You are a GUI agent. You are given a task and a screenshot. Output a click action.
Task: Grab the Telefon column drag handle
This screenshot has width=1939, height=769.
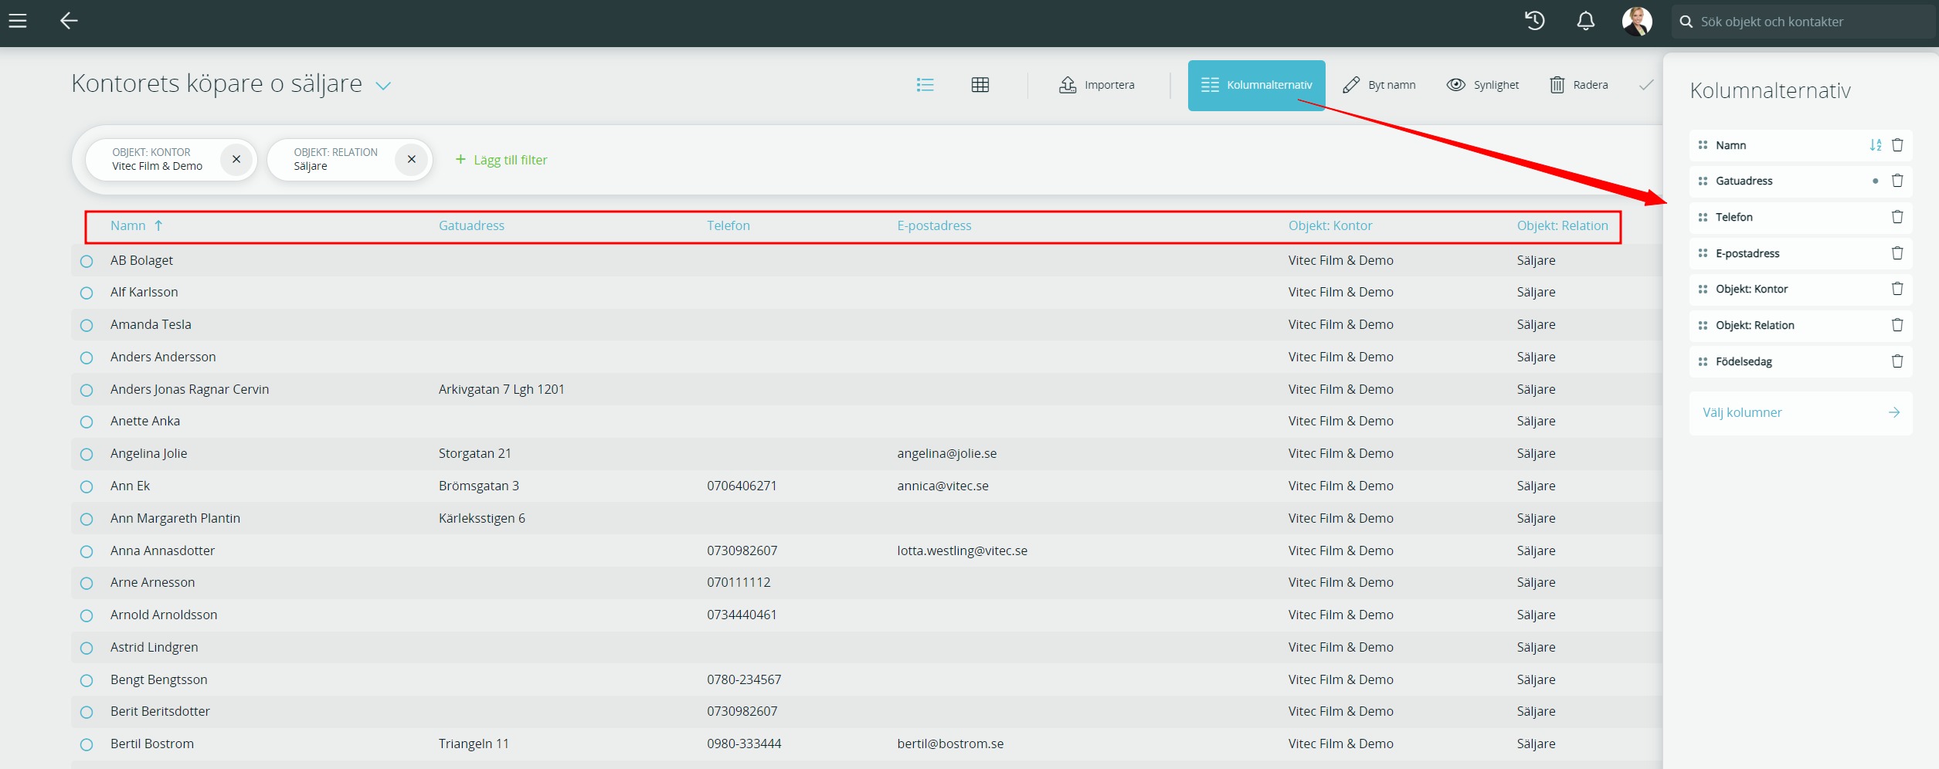(x=1703, y=217)
